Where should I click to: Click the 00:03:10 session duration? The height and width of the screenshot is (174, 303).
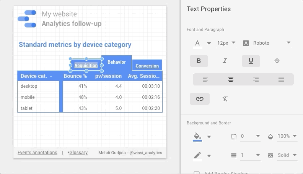pyautogui.click(x=151, y=86)
